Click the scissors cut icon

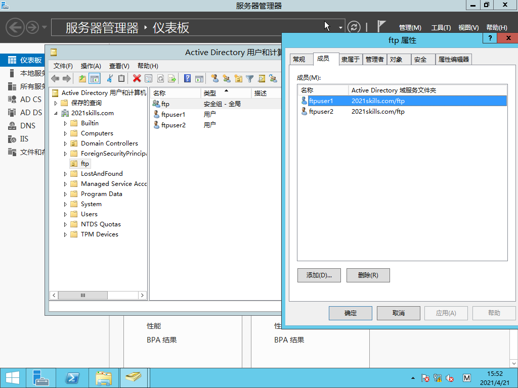click(x=110, y=78)
